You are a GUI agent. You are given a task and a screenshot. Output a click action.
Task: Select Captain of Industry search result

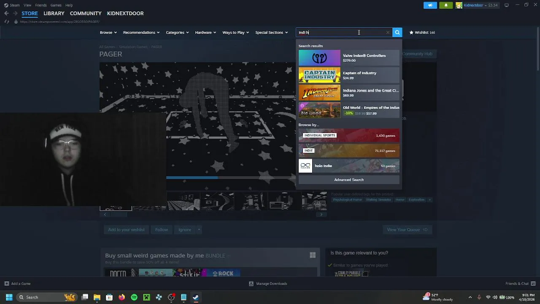[x=349, y=75]
